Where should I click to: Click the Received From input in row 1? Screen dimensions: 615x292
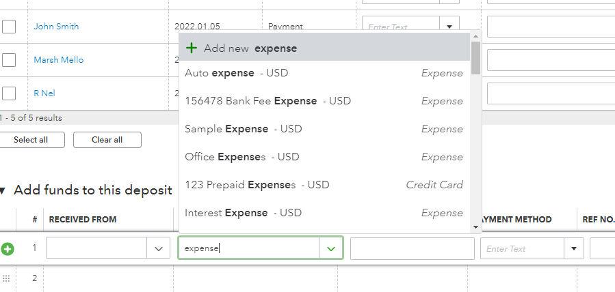(96, 248)
